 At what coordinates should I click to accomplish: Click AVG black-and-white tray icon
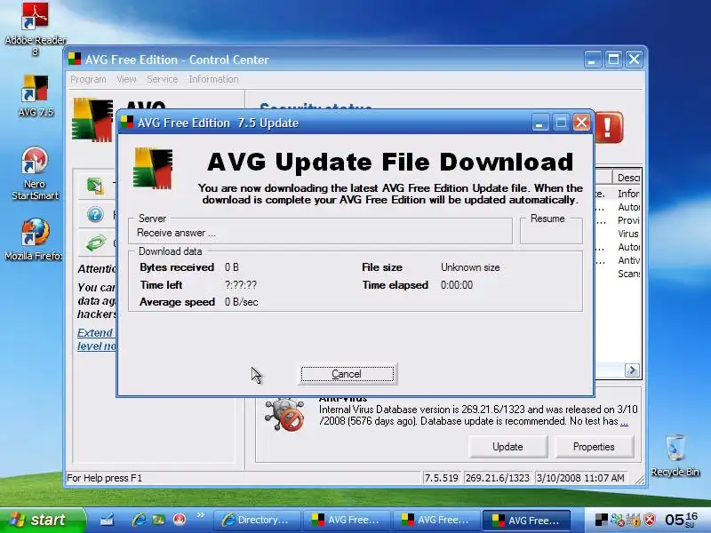[x=602, y=520]
